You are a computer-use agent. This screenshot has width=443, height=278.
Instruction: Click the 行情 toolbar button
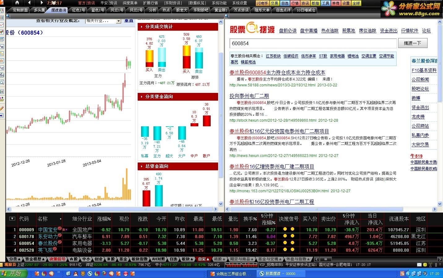pos(295,3)
